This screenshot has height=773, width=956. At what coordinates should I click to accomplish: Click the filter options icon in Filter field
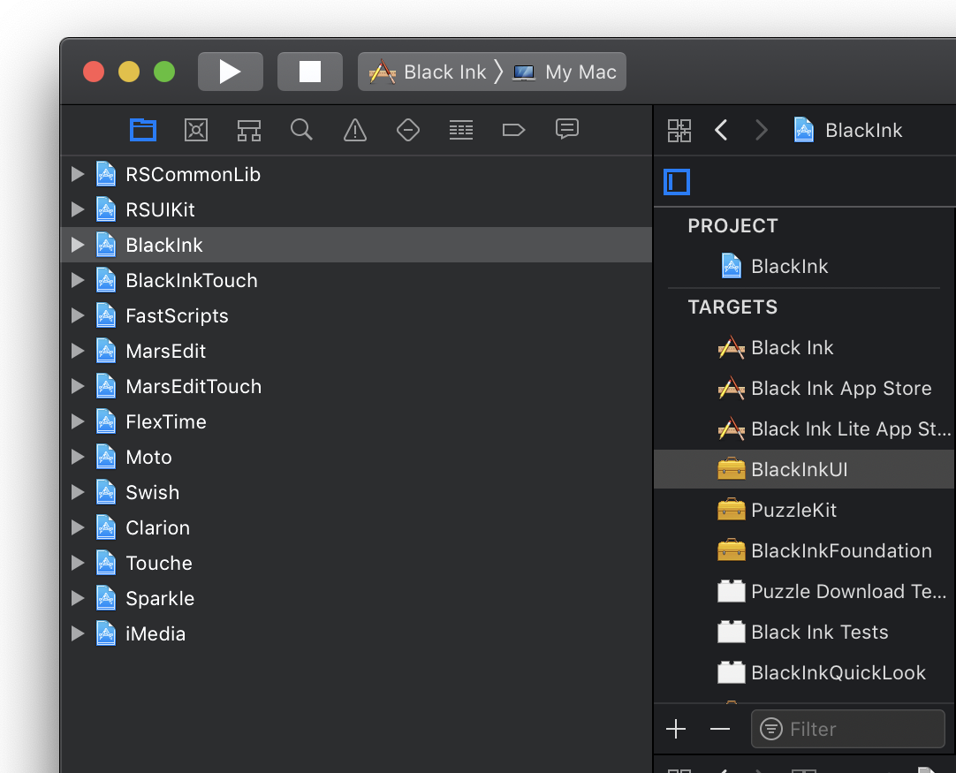coord(771,729)
